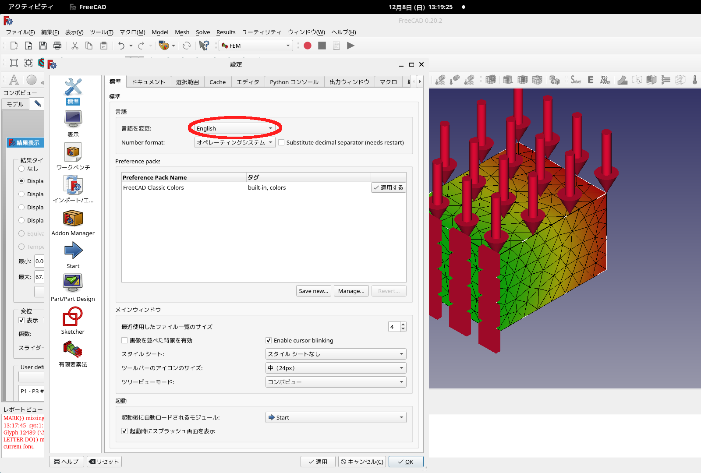Toggle the splash screen at startup checkbox

tap(124, 431)
